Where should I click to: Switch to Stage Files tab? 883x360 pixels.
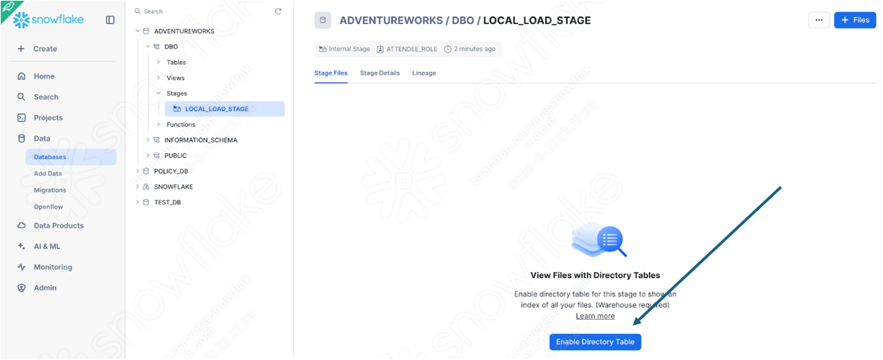pos(331,73)
